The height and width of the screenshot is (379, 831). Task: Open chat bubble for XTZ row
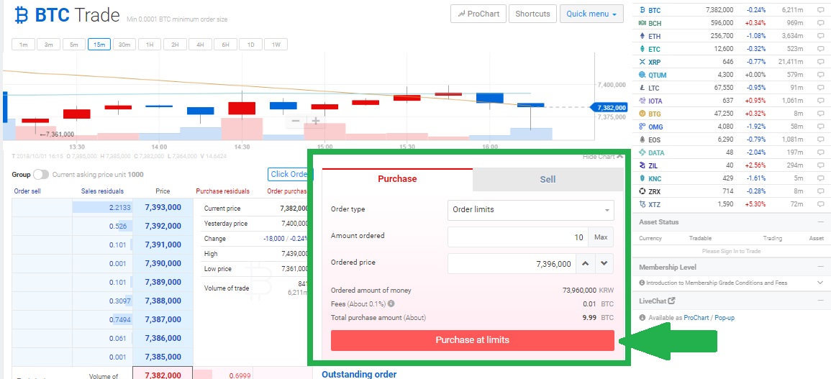(820, 205)
